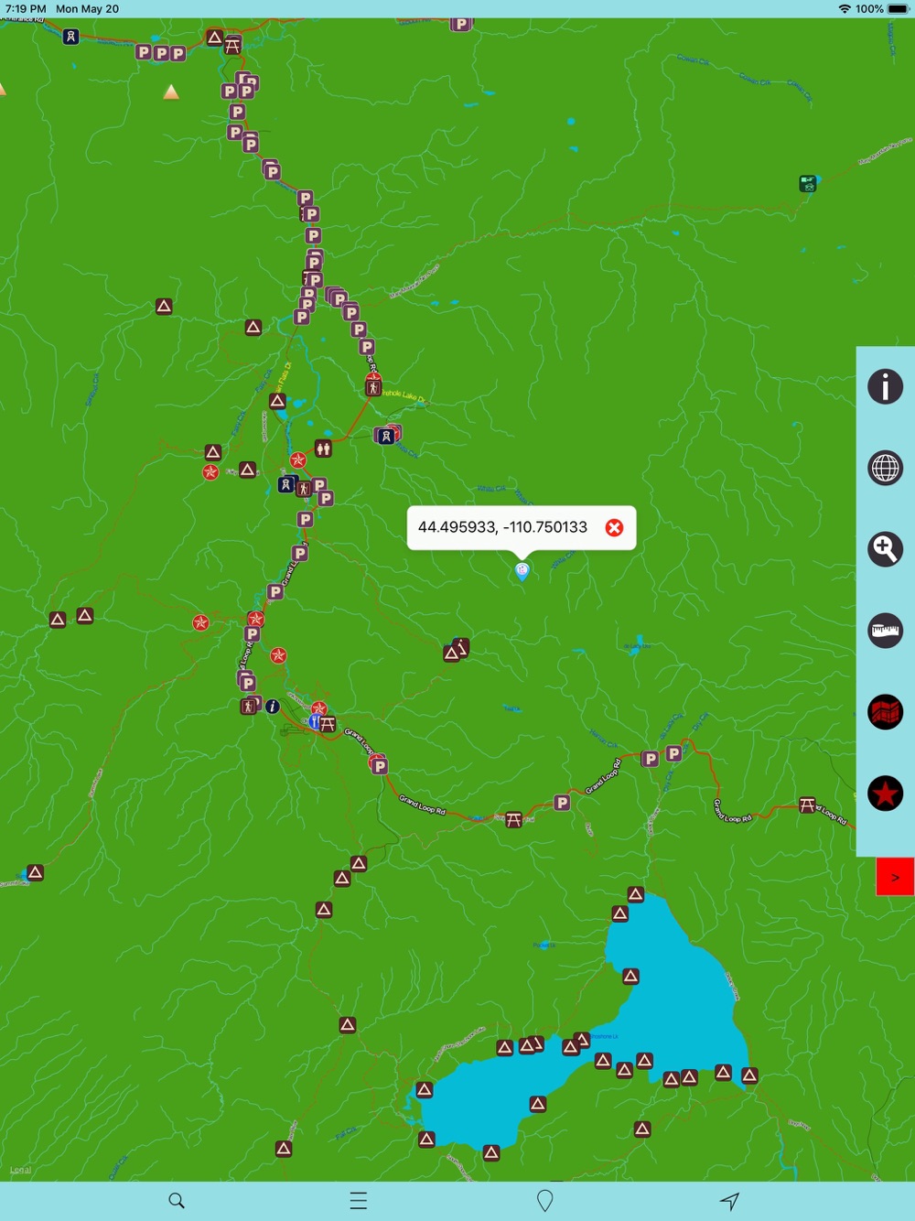The height and width of the screenshot is (1221, 915).
Task: Tap the blue restaurant fork-and-knife marker
Action: coord(314,722)
